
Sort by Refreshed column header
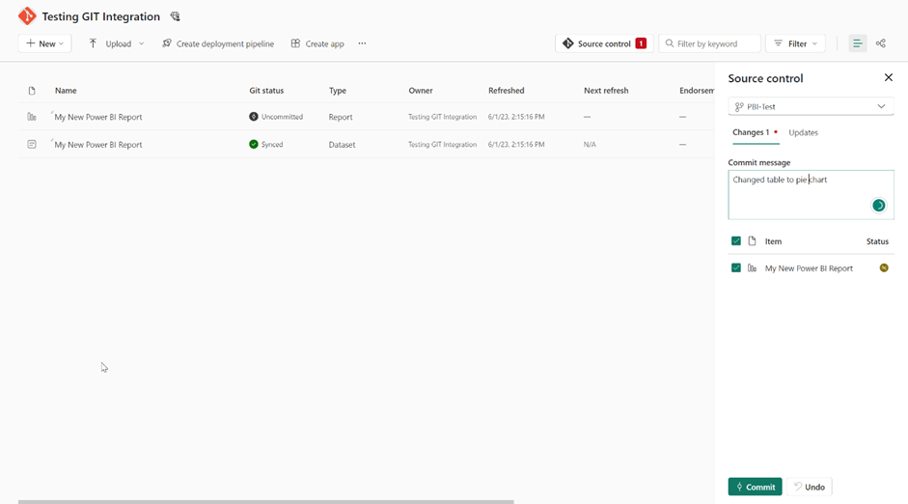tap(507, 91)
